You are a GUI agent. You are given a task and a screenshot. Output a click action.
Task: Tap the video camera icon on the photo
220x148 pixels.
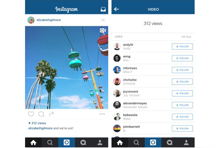pos(103,30)
